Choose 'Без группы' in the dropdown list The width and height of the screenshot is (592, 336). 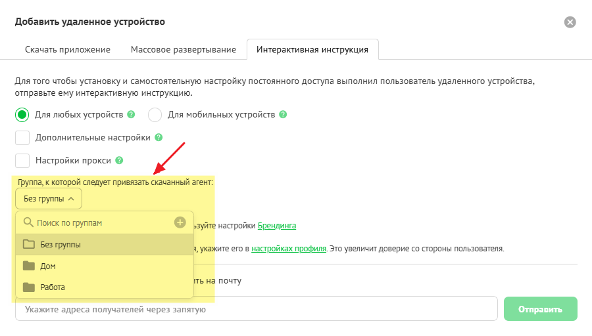click(x=61, y=244)
